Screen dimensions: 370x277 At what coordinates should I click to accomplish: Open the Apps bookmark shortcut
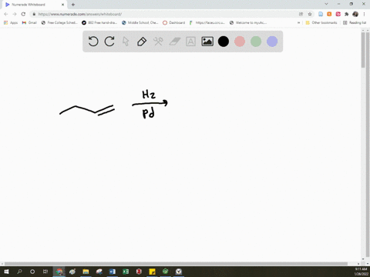(11, 22)
